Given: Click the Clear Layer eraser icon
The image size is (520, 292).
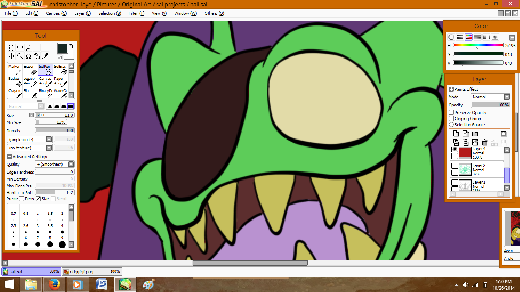Looking at the screenshot, I should (x=475, y=142).
